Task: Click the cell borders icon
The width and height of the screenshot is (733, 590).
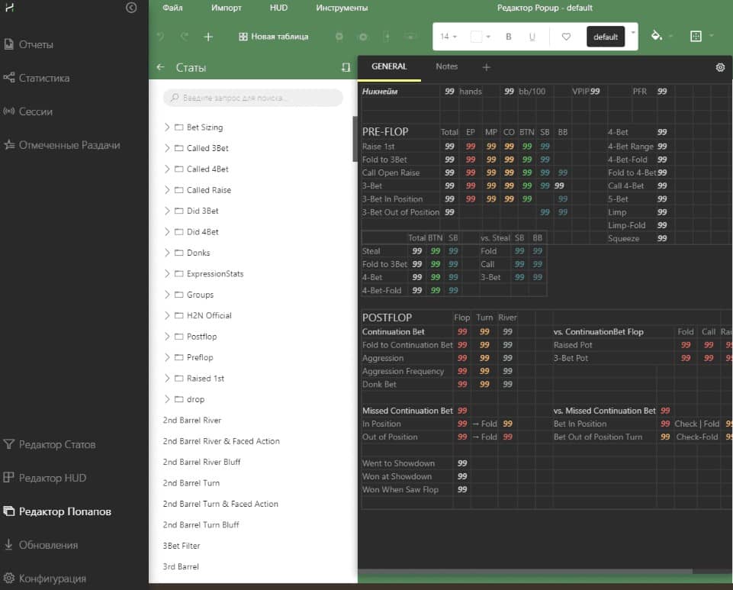Action: click(x=695, y=36)
